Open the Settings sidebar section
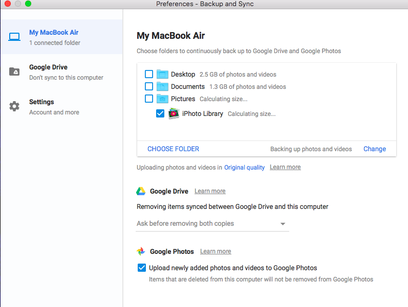 [61, 107]
